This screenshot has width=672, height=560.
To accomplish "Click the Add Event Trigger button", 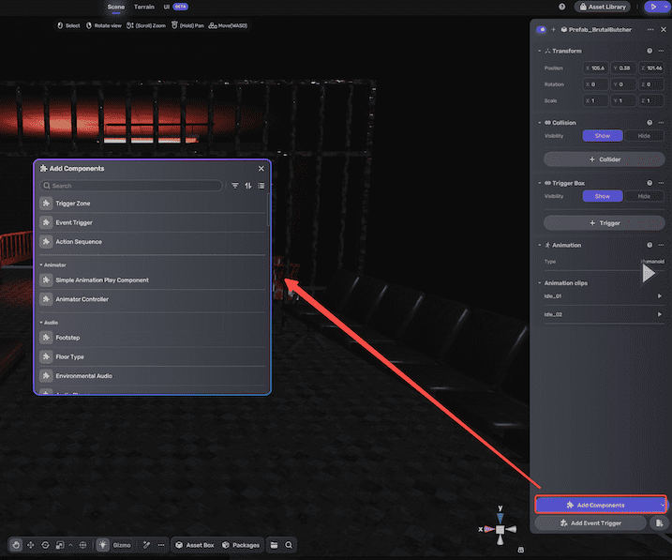I will [590, 522].
